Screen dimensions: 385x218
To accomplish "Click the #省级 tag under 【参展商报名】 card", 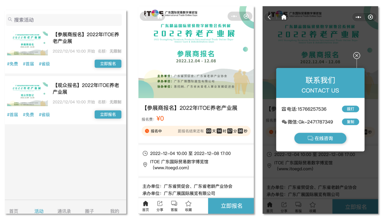I will pos(44,64).
